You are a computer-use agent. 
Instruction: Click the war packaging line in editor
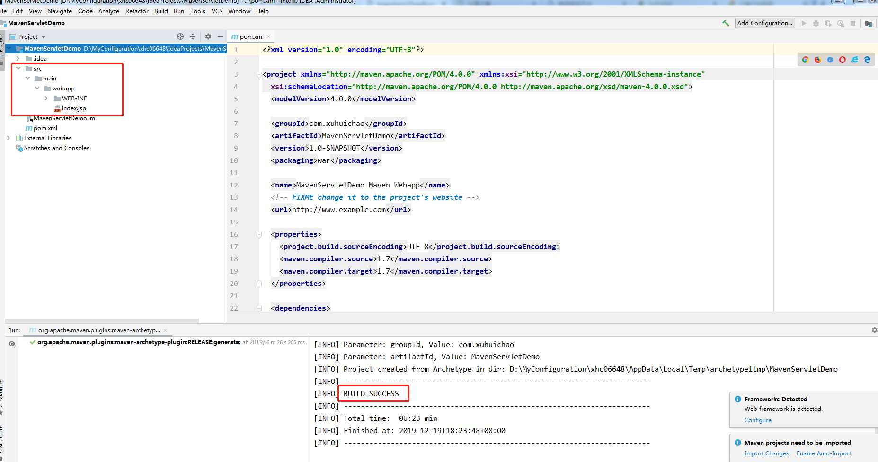[326, 160]
